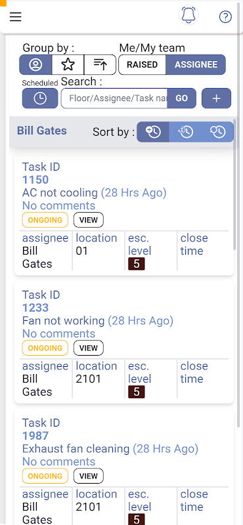This screenshot has width=243, height=525.
Task: Add a new task with plus button
Action: click(x=217, y=98)
